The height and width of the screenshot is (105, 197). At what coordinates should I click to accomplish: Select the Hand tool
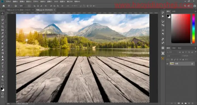coord(3,76)
